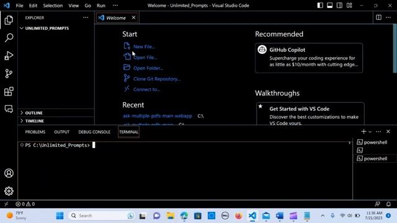Expand the OUTLINE section
Screen dimensions: 397x223
tap(56, 113)
